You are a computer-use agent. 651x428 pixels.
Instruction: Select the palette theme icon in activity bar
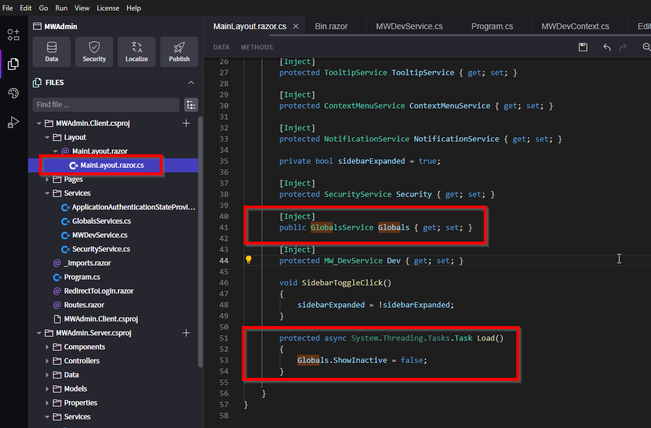pyautogui.click(x=13, y=92)
